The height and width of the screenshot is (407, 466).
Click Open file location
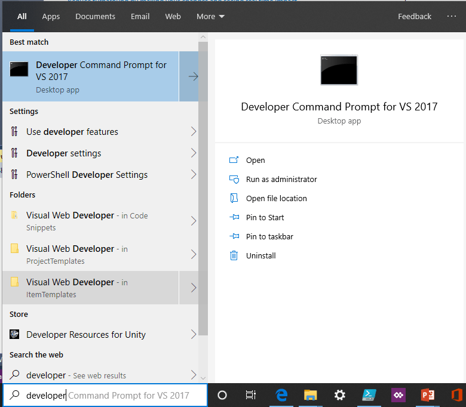pyautogui.click(x=277, y=198)
